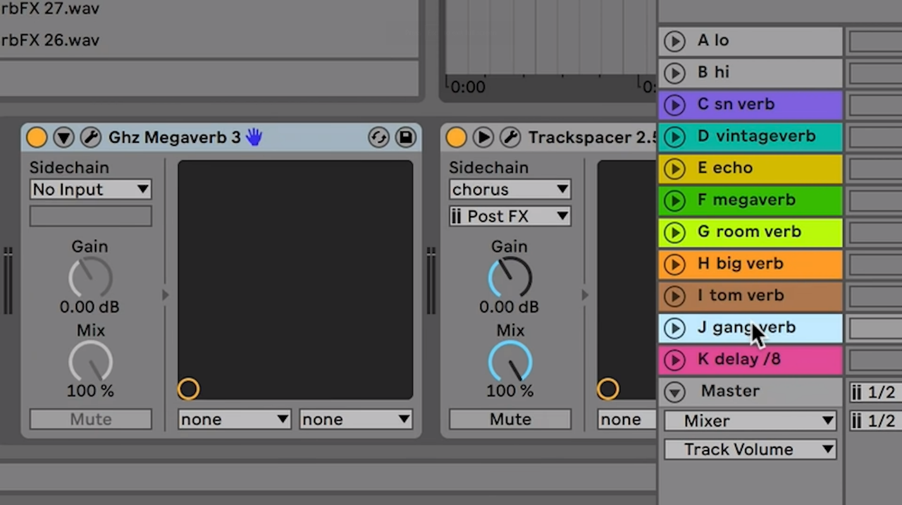Launch the D vintageverb play button
The image size is (902, 505).
pyautogui.click(x=674, y=137)
